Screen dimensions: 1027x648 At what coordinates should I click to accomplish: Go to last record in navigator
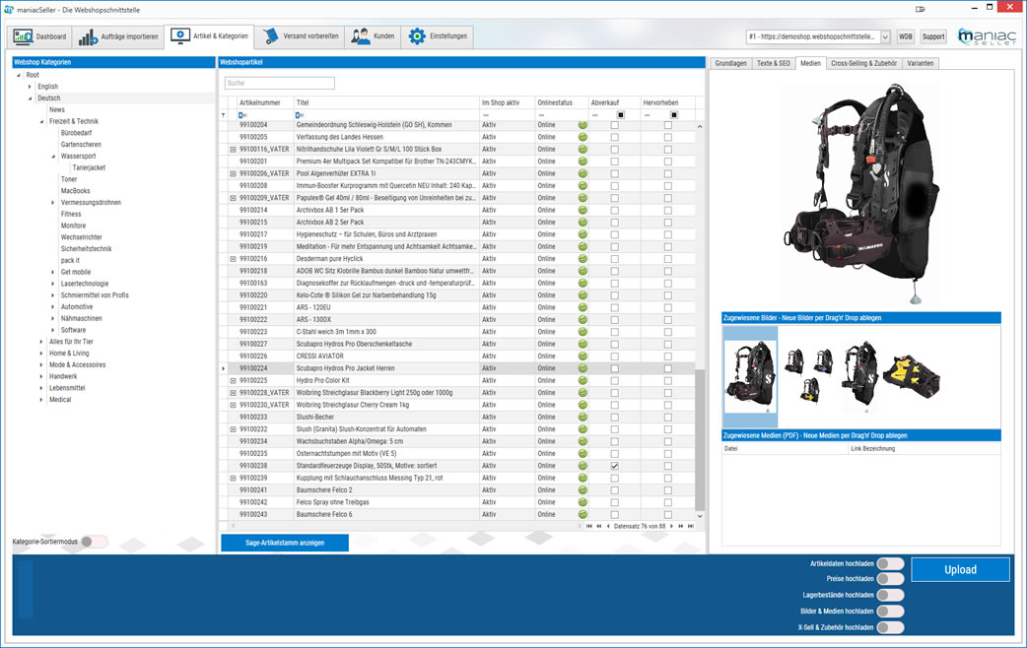(x=690, y=526)
